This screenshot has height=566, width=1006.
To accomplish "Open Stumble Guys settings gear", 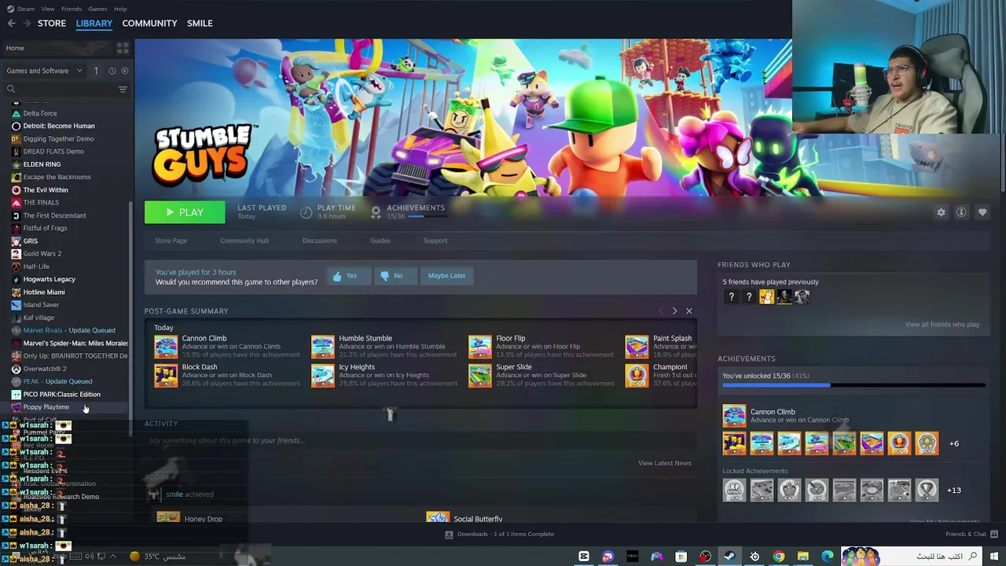I will tap(941, 212).
